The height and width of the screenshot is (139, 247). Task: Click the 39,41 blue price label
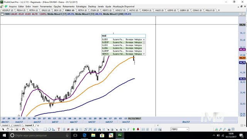pos(242,79)
